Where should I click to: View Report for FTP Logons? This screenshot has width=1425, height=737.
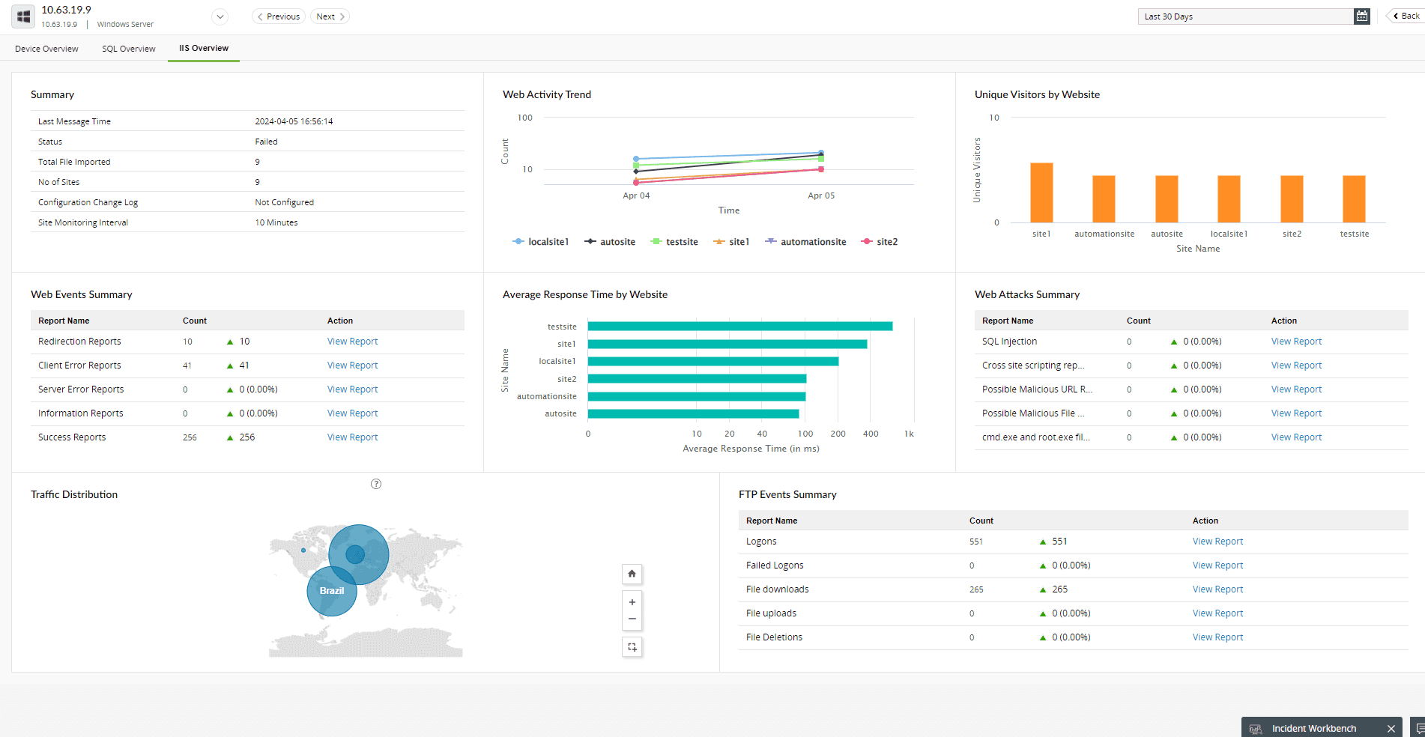pyautogui.click(x=1217, y=542)
